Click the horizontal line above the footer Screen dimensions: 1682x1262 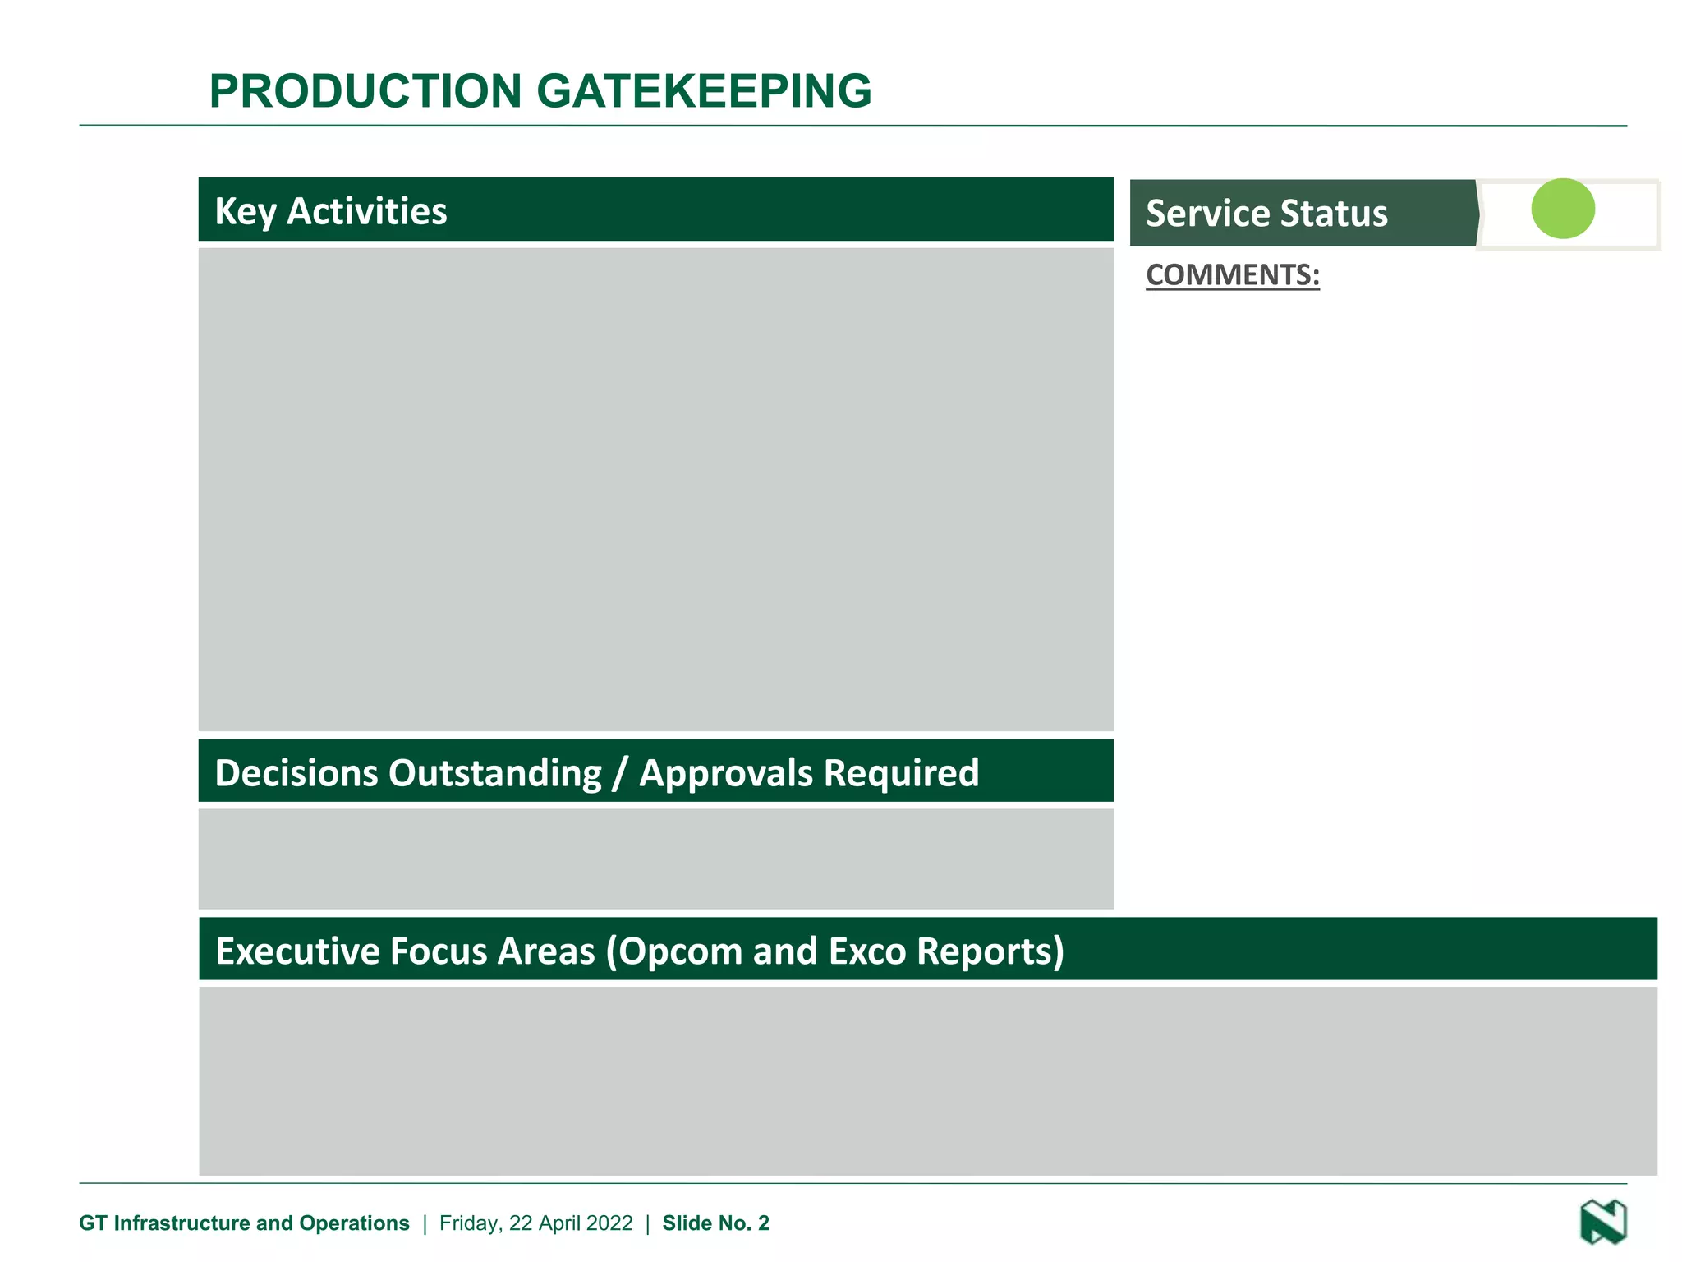(x=852, y=1183)
